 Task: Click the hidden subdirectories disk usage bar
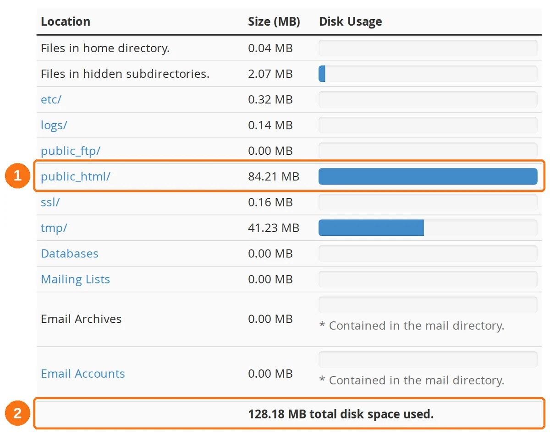coord(428,74)
